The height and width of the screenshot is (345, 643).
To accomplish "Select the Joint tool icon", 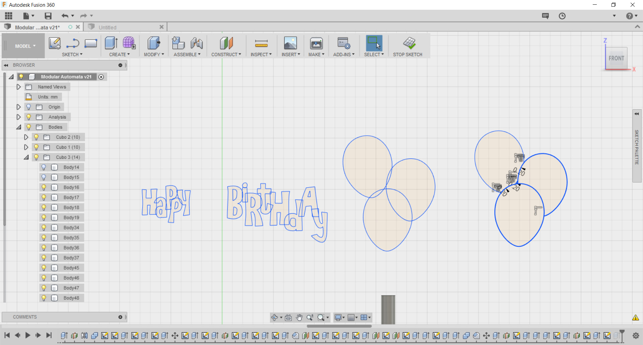I will pyautogui.click(x=197, y=43).
